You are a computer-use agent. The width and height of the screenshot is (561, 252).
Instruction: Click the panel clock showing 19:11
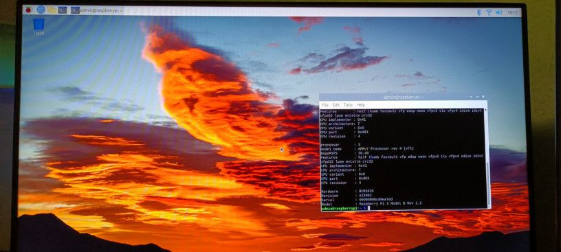[x=512, y=12]
